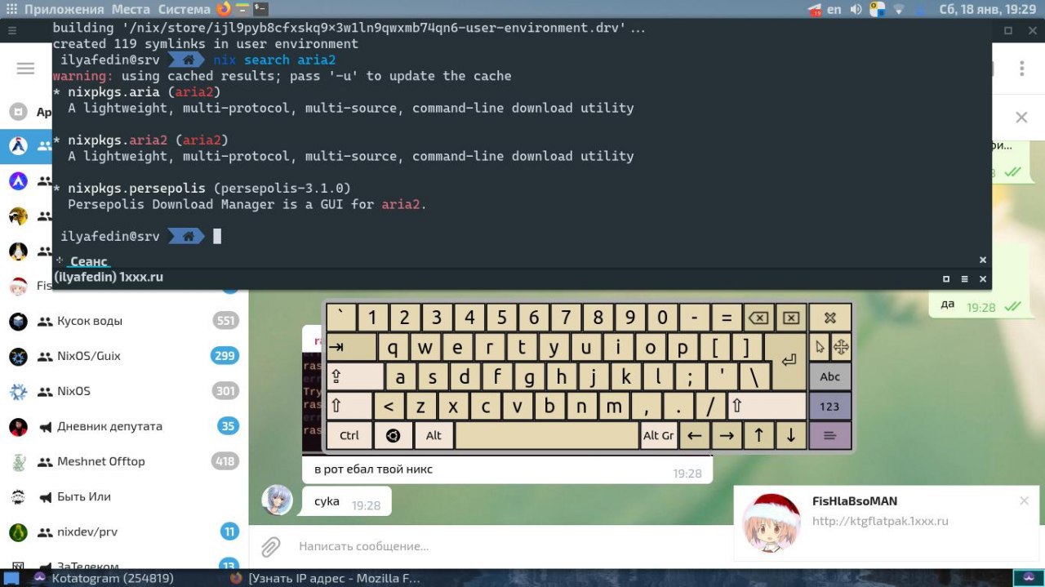The image size is (1045, 587).
Task: Close the Kotatogram search panel X
Action: [1021, 118]
